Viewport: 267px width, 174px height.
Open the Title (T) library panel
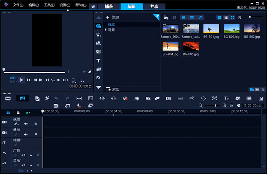(98, 61)
